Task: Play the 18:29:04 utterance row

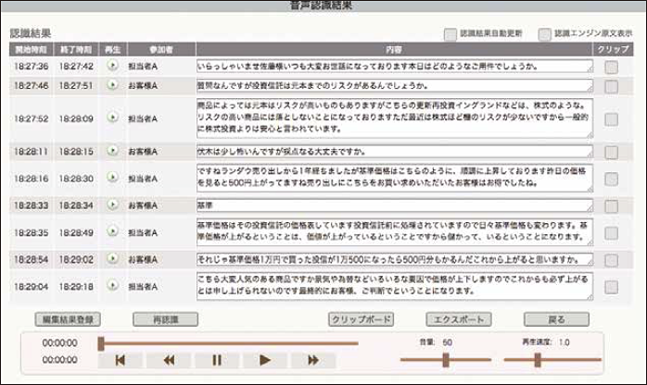Action: pos(112,286)
